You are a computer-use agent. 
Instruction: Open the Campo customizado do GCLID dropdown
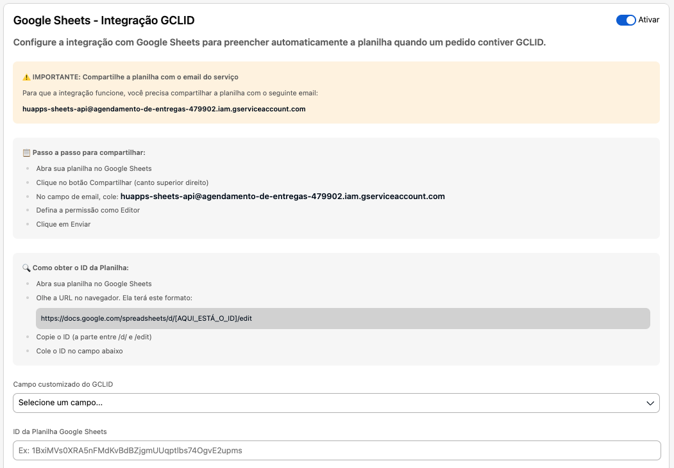click(x=336, y=403)
